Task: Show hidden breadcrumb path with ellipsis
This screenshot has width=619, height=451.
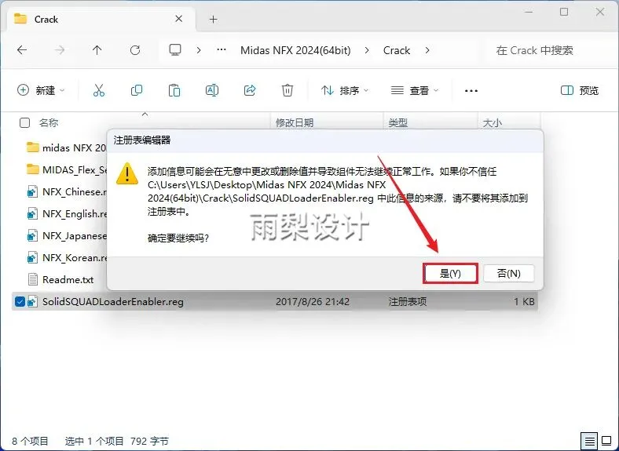Action: click(222, 50)
